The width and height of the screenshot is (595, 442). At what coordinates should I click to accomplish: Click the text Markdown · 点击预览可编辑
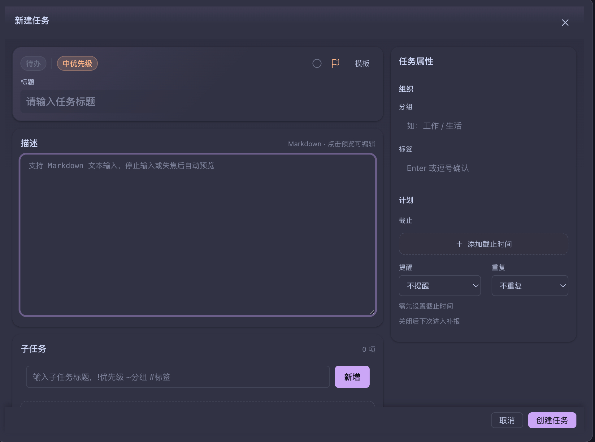pos(331,144)
